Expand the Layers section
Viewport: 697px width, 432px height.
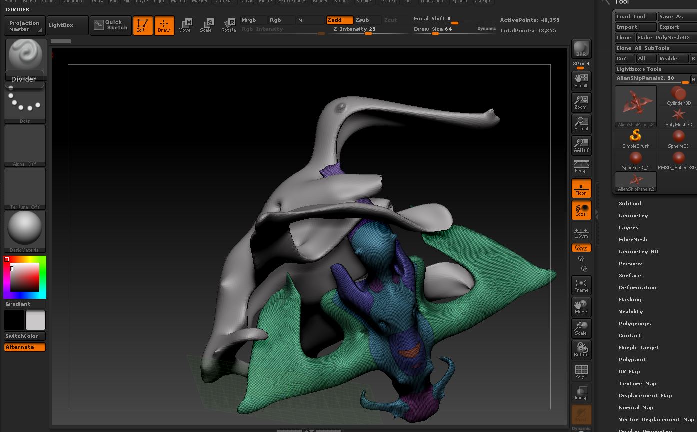coord(628,227)
